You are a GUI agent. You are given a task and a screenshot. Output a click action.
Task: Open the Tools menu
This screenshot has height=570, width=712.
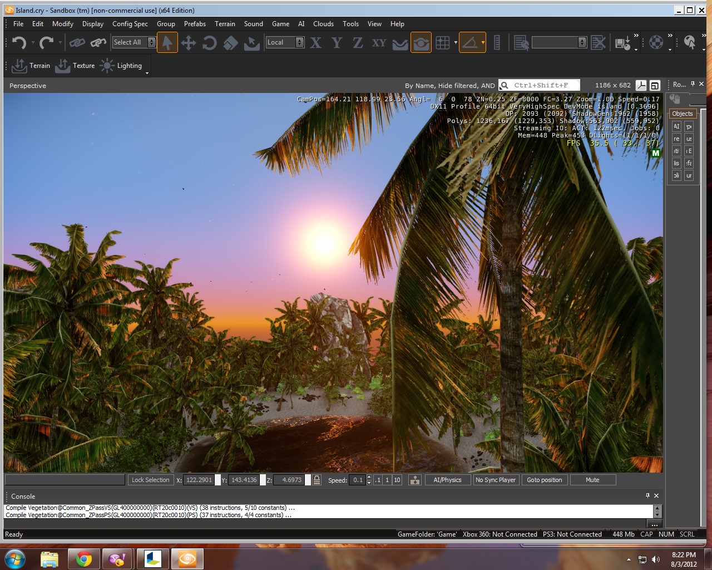click(x=350, y=24)
